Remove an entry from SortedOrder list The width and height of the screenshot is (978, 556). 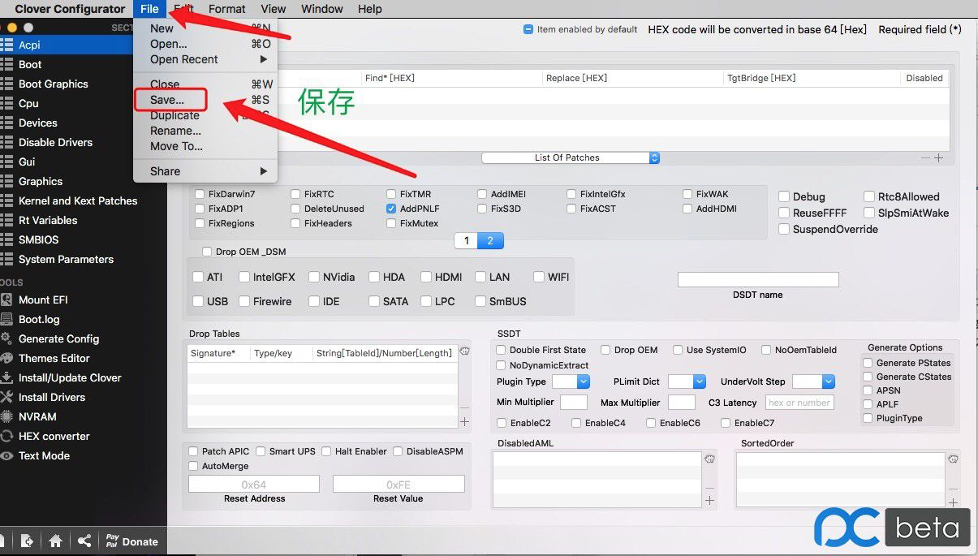coord(953,489)
